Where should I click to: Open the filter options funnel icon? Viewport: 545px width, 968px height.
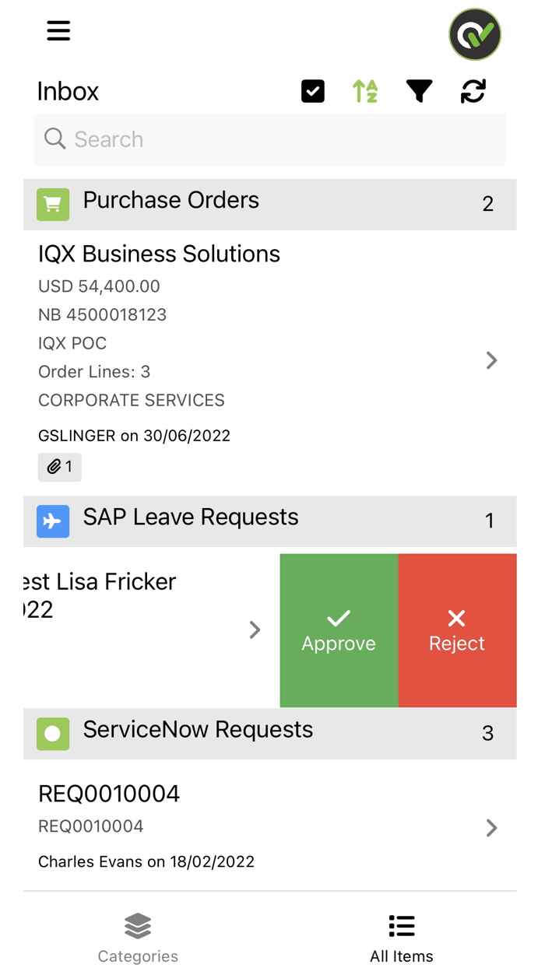[x=419, y=92]
